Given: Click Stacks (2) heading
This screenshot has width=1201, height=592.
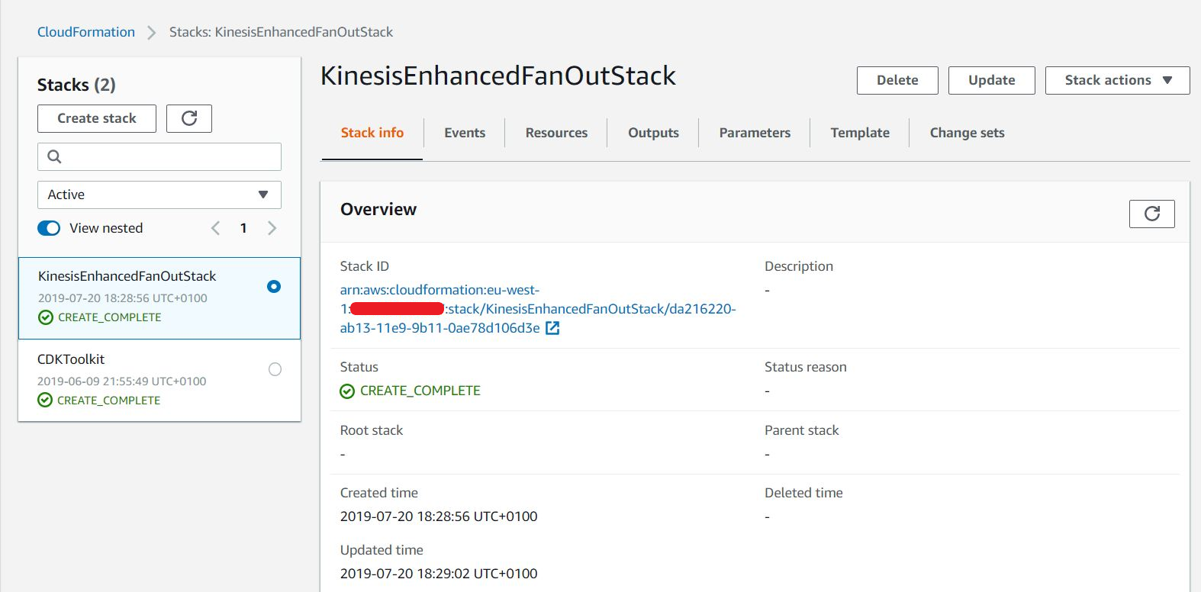Looking at the screenshot, I should point(76,85).
